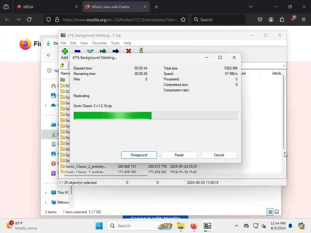The height and width of the screenshot is (233, 311).
Task: Click the Explorer back arrow
Action: 49,55
